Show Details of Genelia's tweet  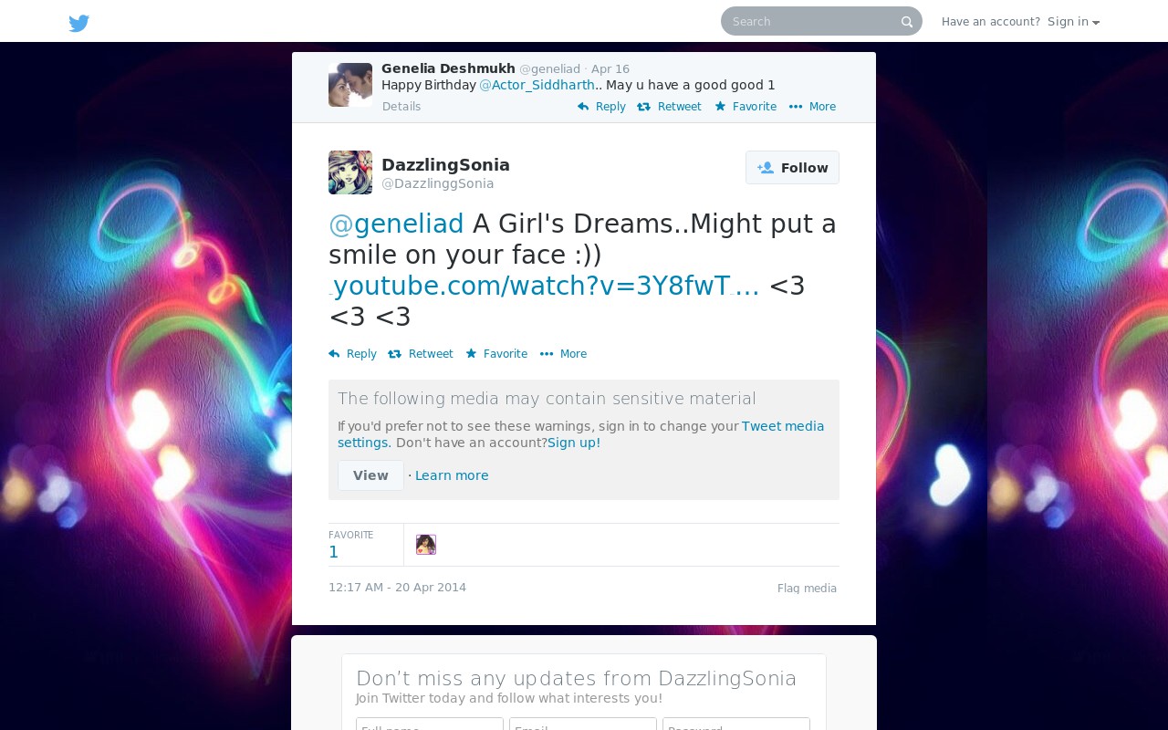[401, 107]
